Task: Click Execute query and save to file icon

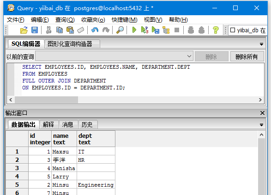Action: point(156,30)
